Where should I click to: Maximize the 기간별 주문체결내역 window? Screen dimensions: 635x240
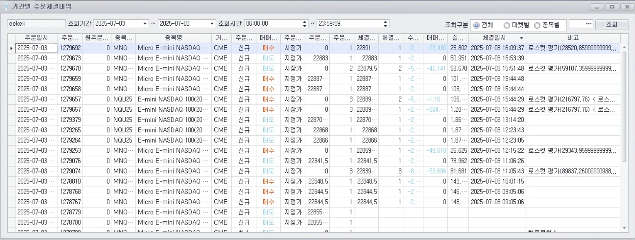(x=612, y=7)
